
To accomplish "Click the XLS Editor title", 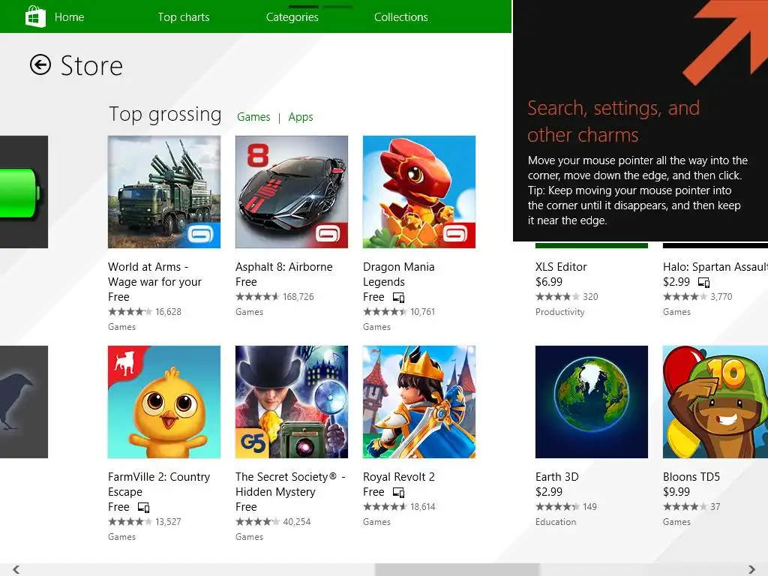I will coord(561,267).
